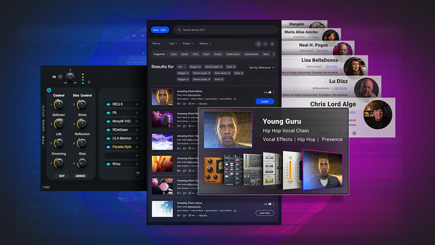This screenshot has width=435, height=245.
Task: Open More info on first result
Action: click(203, 104)
